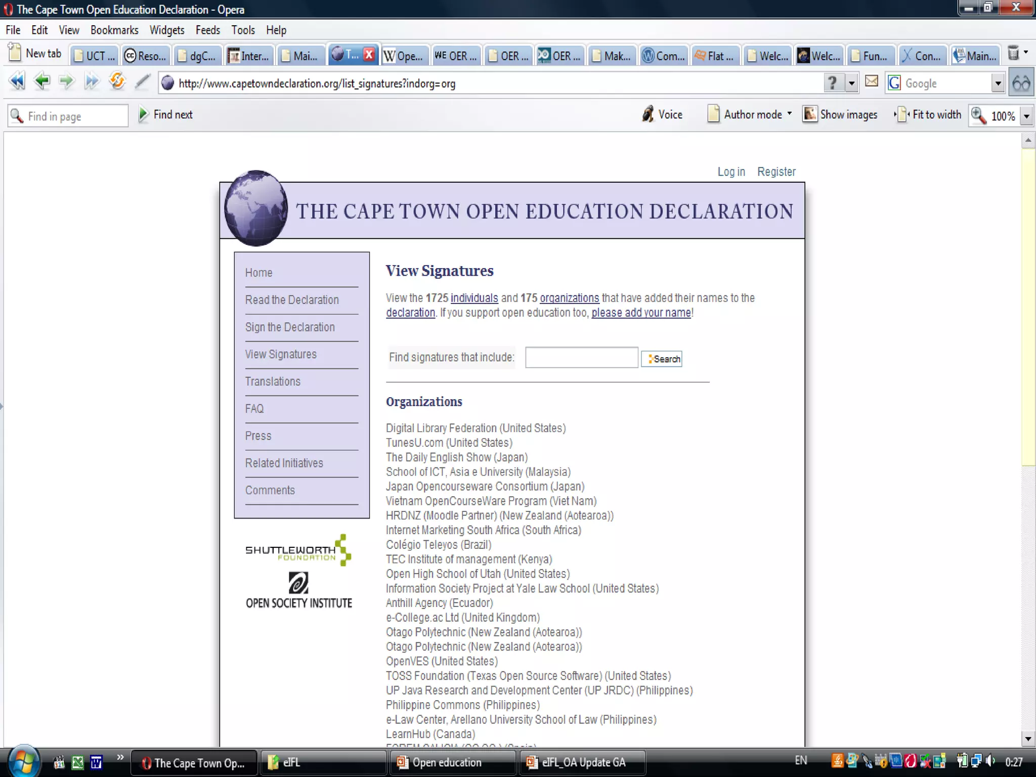
Task: Toggle Show images button
Action: (840, 115)
